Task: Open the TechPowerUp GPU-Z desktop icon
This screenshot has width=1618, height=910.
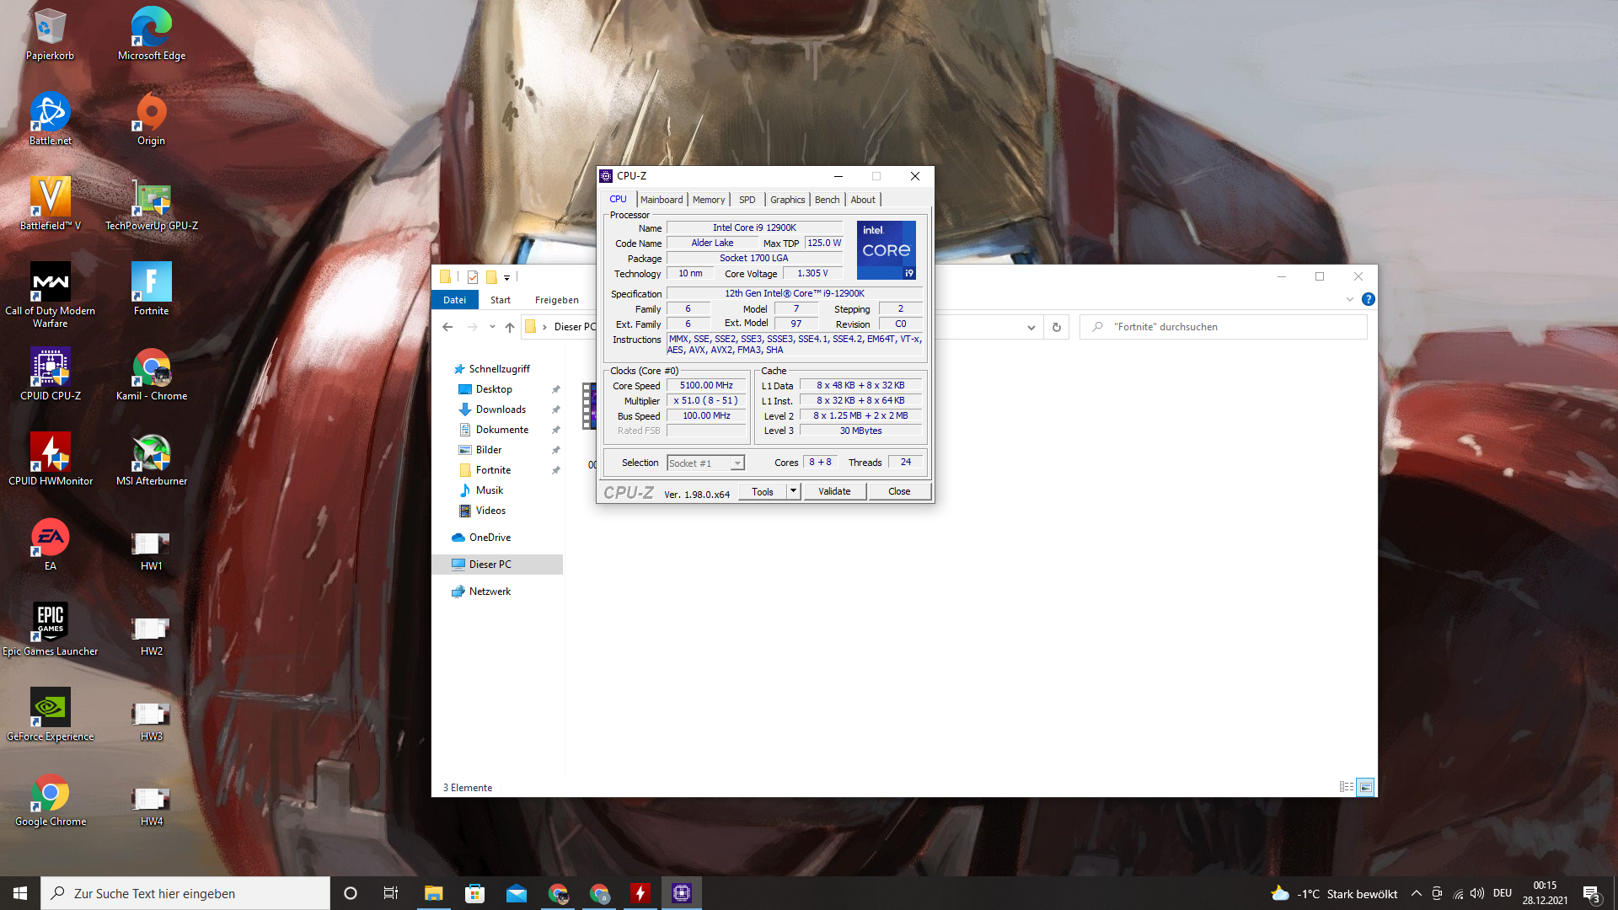Action: [x=152, y=200]
